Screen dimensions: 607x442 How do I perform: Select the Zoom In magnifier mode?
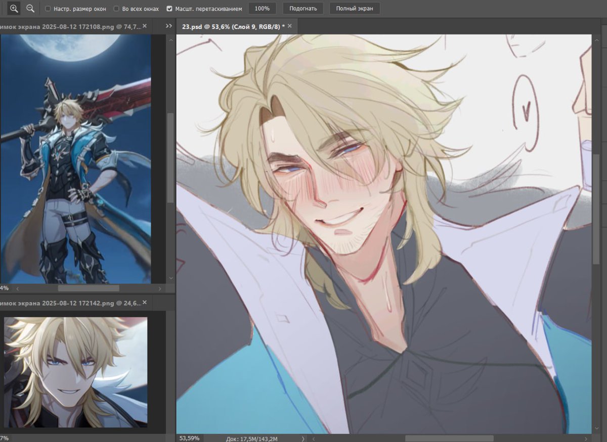pos(14,9)
